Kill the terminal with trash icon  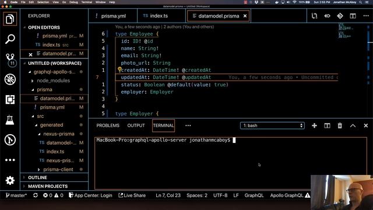[x=340, y=125]
